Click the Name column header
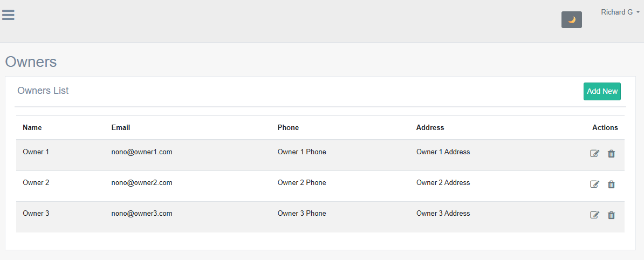Viewport: 644px width, 260px height. (32, 128)
